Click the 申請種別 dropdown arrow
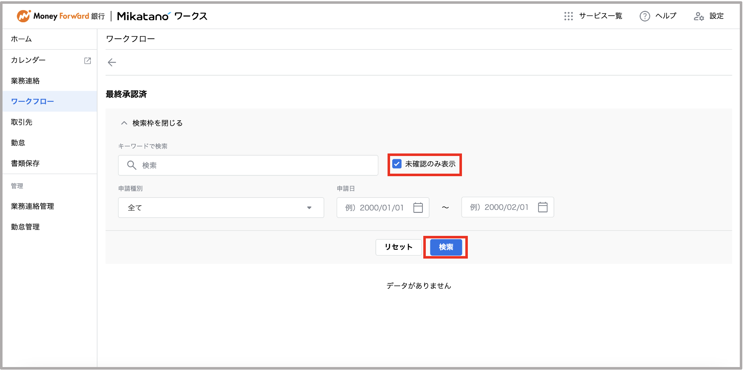This screenshot has height=370, width=744. (x=309, y=208)
